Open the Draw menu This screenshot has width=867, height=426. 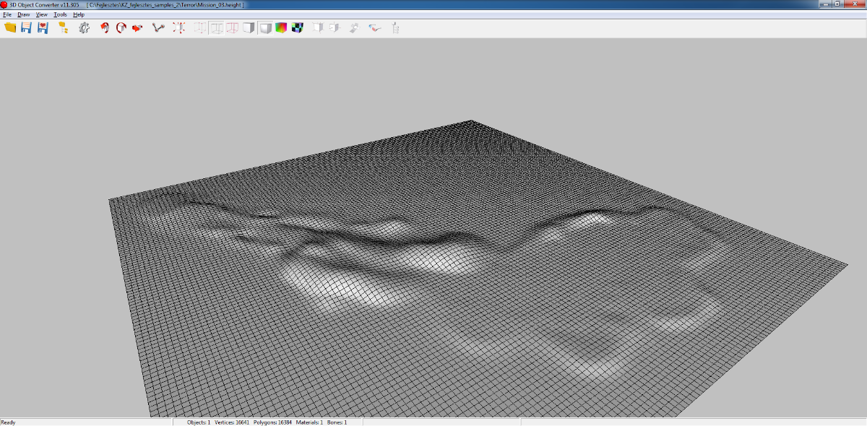[24, 14]
